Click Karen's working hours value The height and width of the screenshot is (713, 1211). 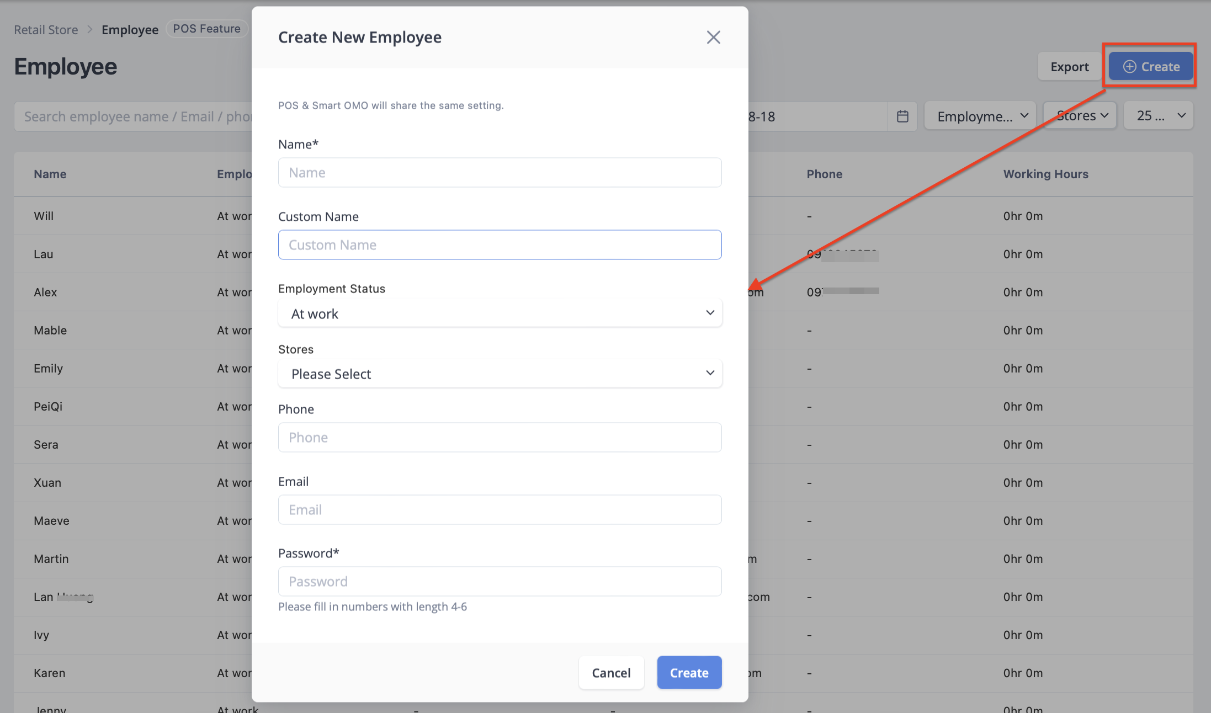[1023, 673]
